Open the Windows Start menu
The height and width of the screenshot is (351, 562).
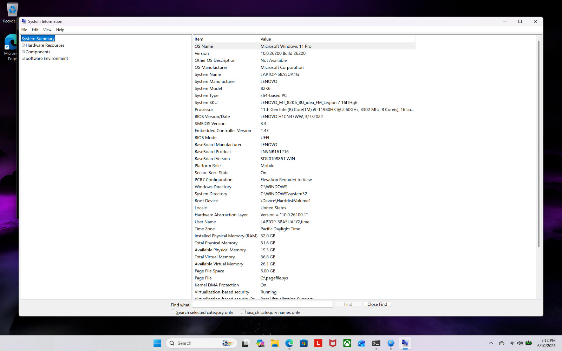pyautogui.click(x=157, y=343)
